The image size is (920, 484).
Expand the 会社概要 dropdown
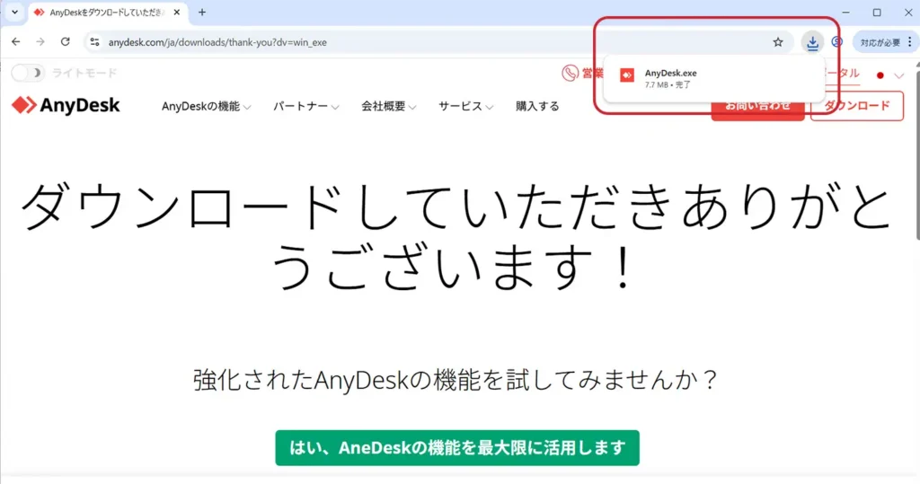(388, 106)
